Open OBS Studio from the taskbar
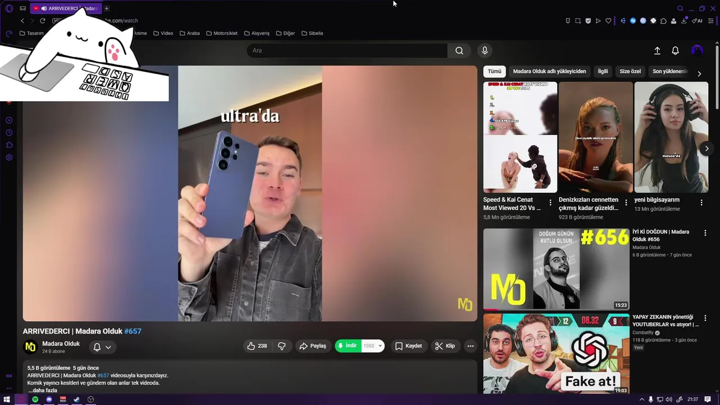 click(x=91, y=399)
